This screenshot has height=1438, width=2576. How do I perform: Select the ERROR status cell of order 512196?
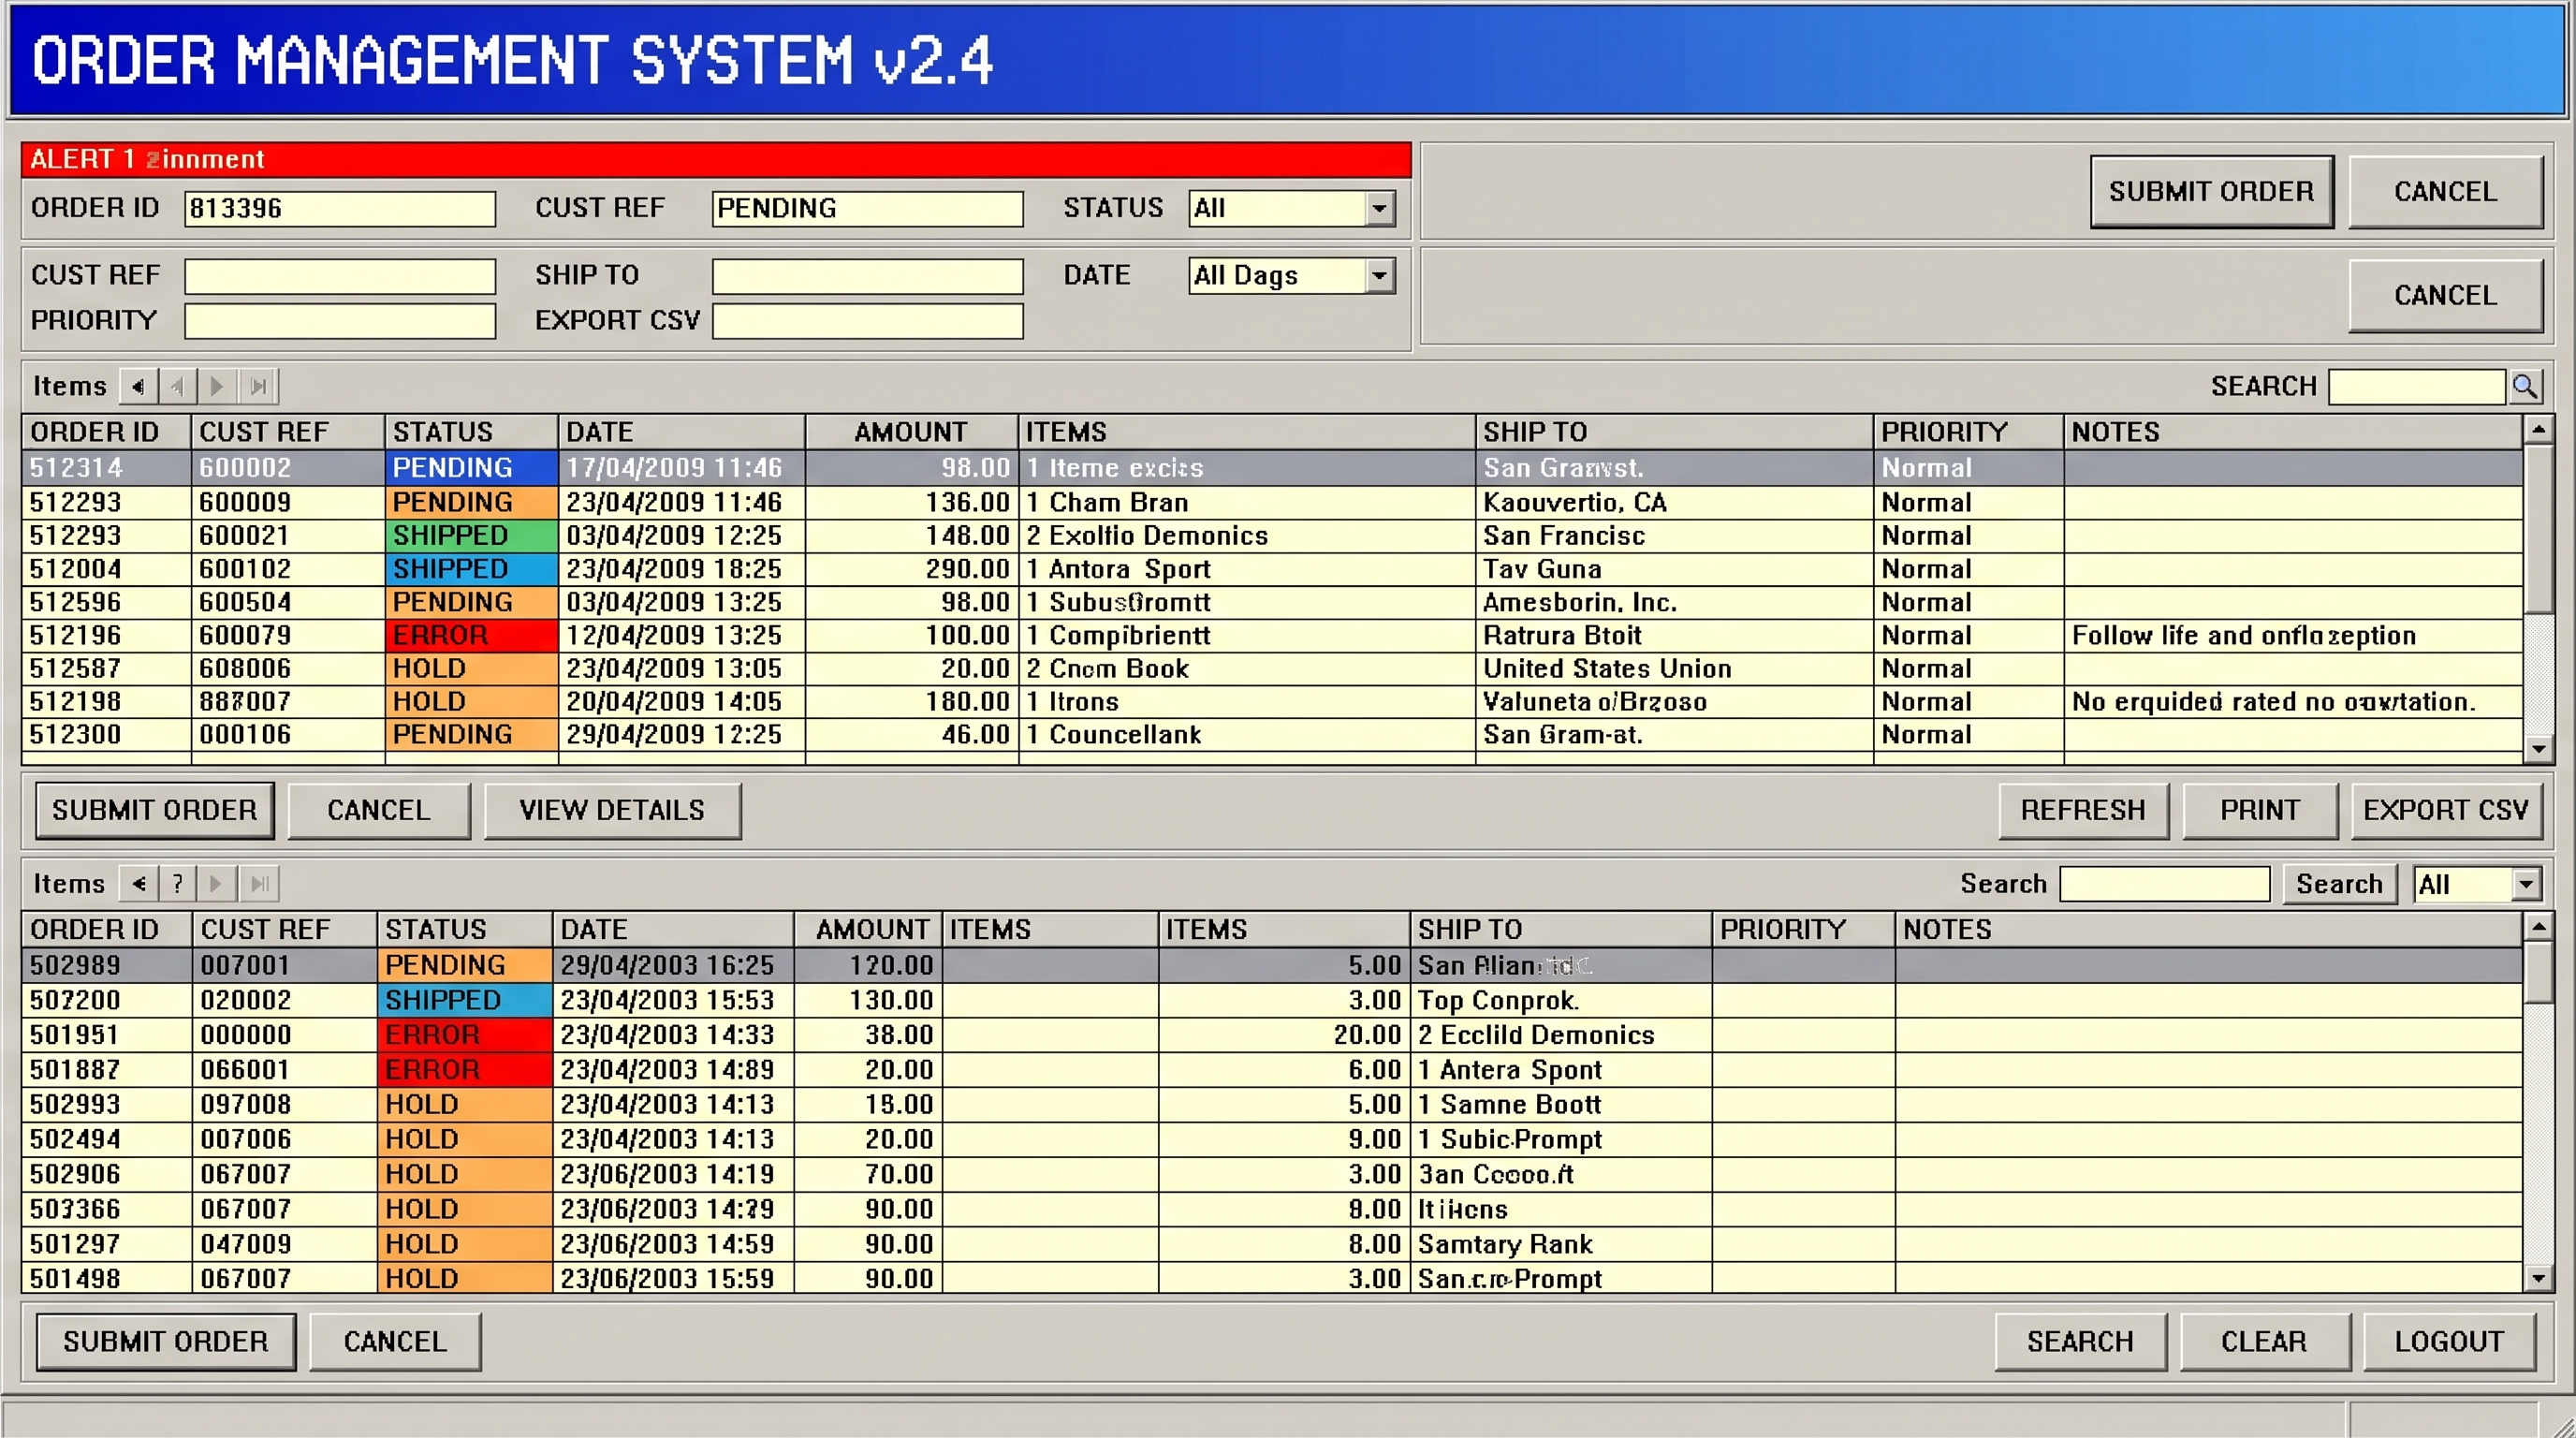click(471, 636)
